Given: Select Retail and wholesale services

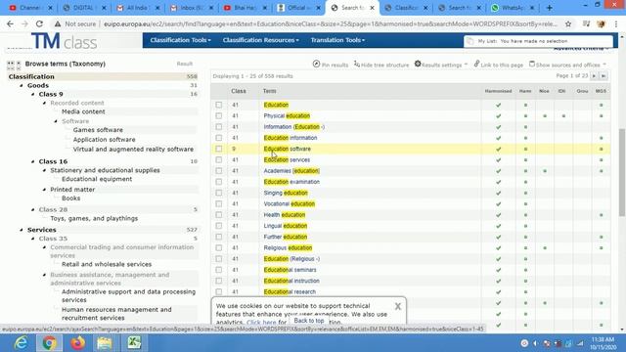Looking at the screenshot, I should 107,264.
